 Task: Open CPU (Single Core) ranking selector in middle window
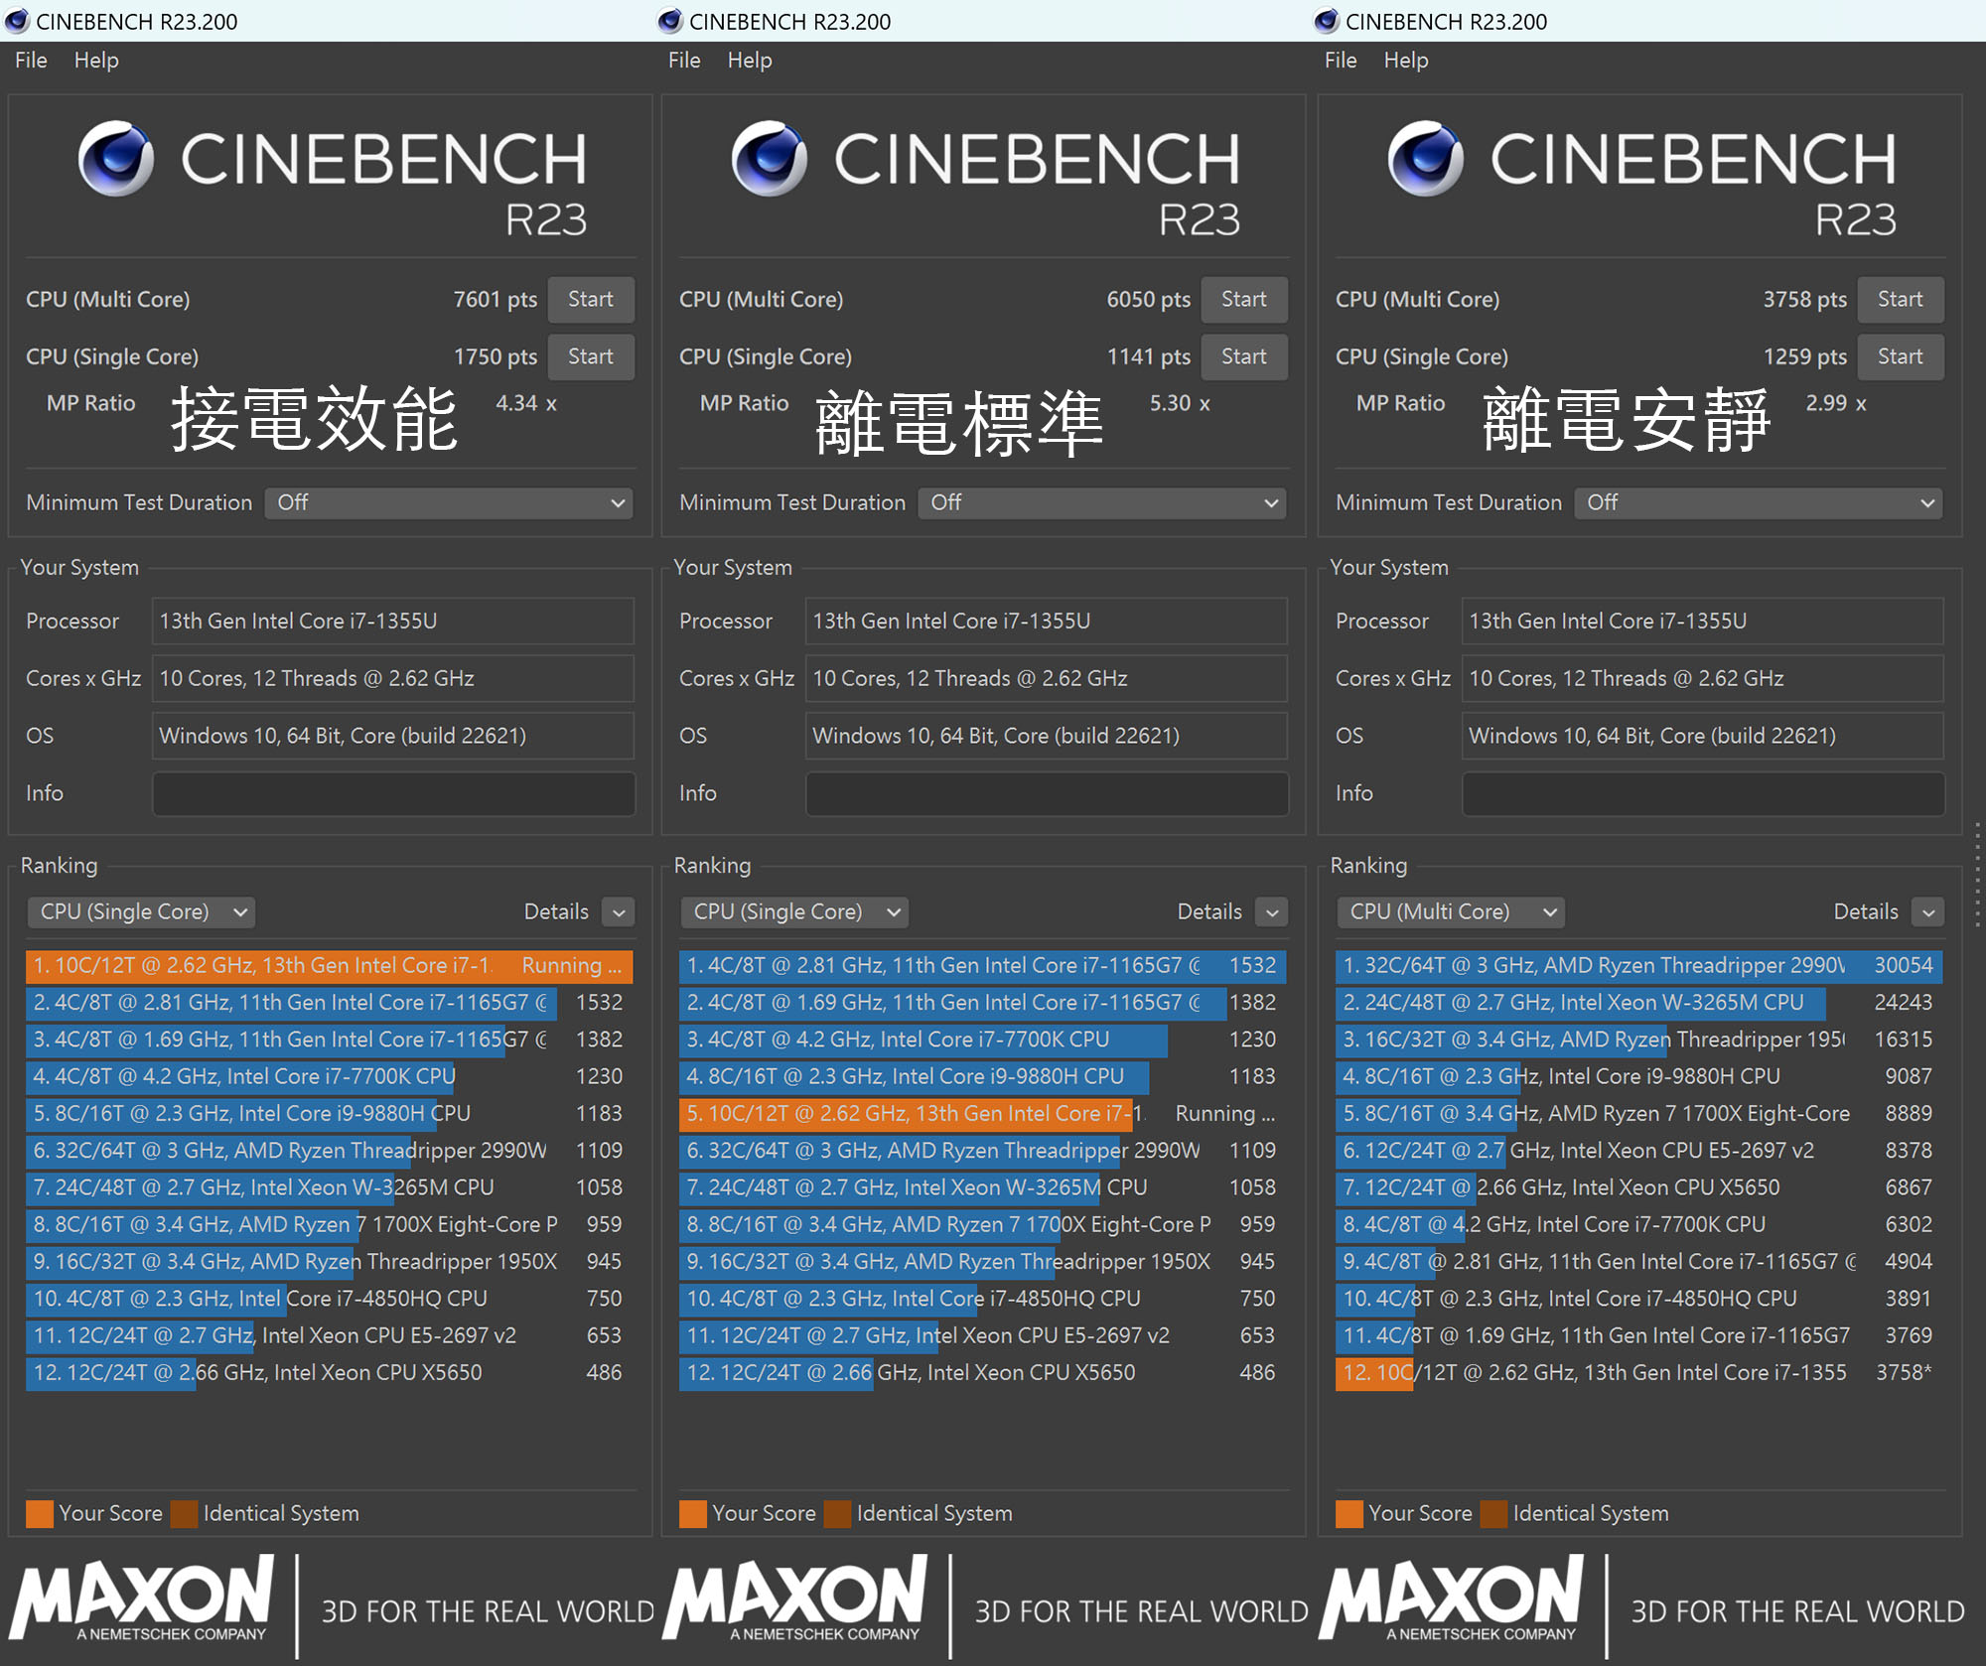pos(794,912)
